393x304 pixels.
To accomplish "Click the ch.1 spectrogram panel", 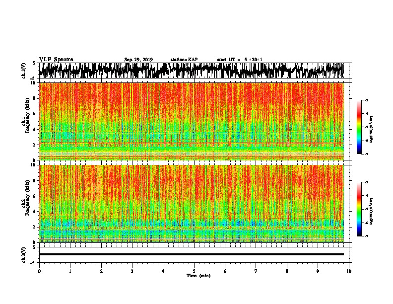I will point(192,121).
